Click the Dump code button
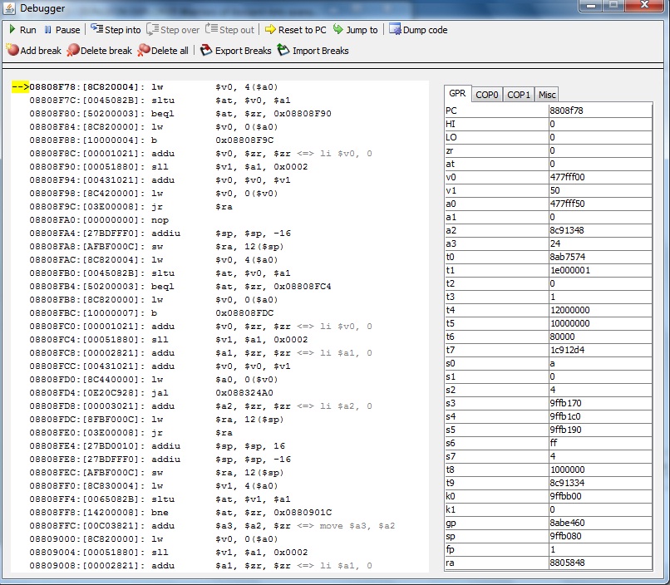 coord(418,30)
